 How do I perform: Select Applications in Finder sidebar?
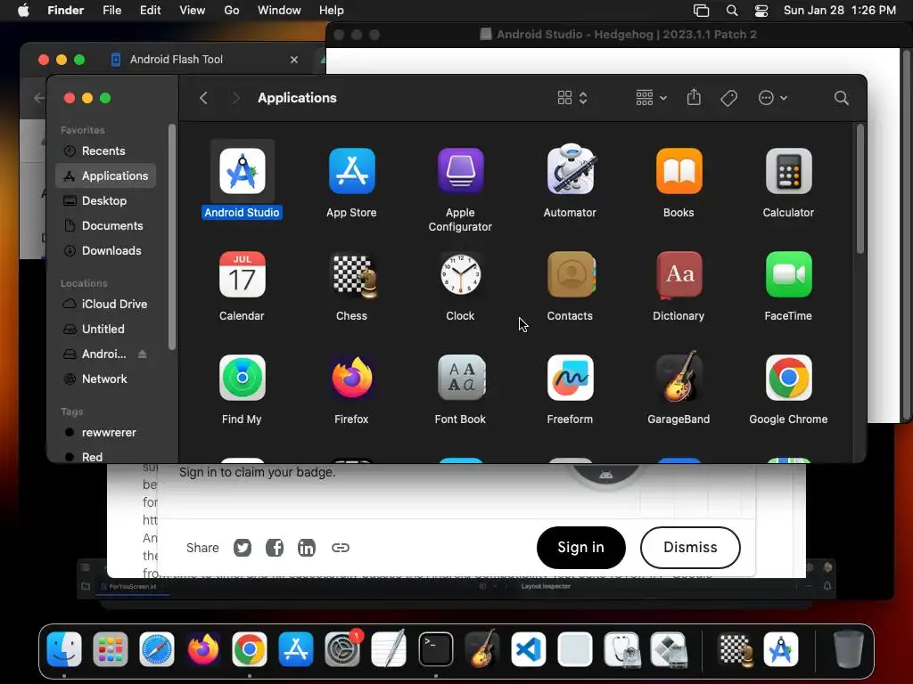[x=105, y=175]
